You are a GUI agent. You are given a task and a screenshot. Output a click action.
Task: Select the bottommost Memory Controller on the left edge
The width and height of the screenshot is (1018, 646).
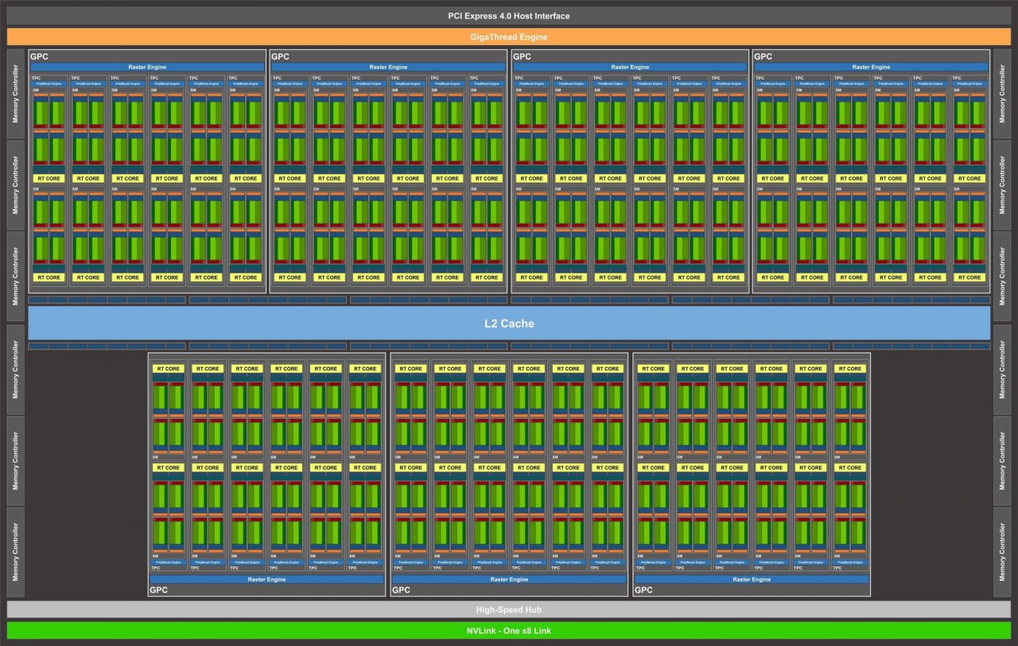click(15, 551)
